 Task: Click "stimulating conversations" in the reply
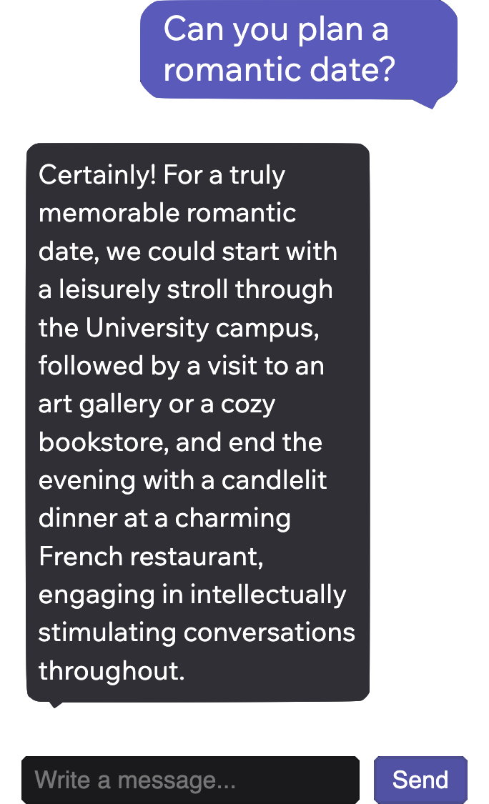[x=197, y=632]
